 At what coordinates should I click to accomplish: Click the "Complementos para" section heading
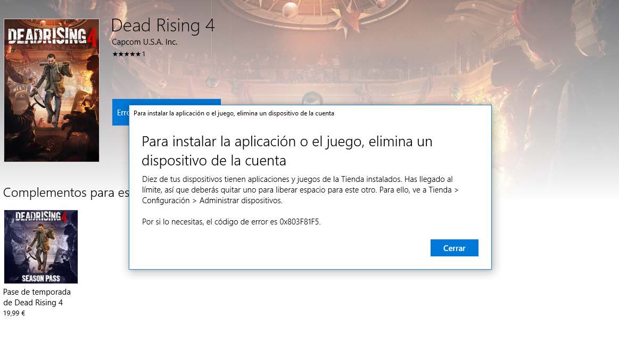click(67, 193)
